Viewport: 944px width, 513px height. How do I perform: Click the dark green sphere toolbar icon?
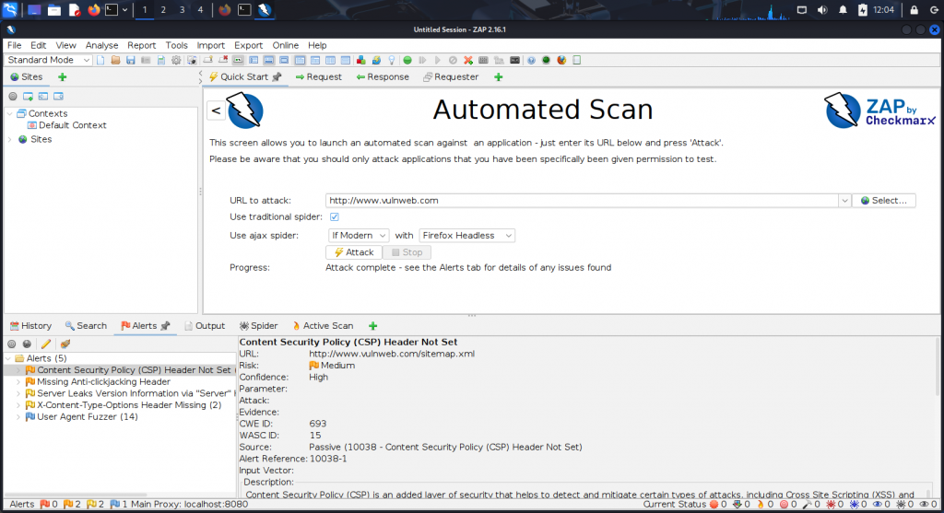tap(546, 60)
